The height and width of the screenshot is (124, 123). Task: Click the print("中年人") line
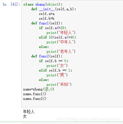61,42
